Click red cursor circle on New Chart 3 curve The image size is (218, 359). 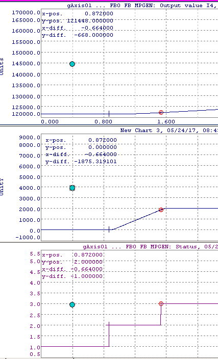161,210
